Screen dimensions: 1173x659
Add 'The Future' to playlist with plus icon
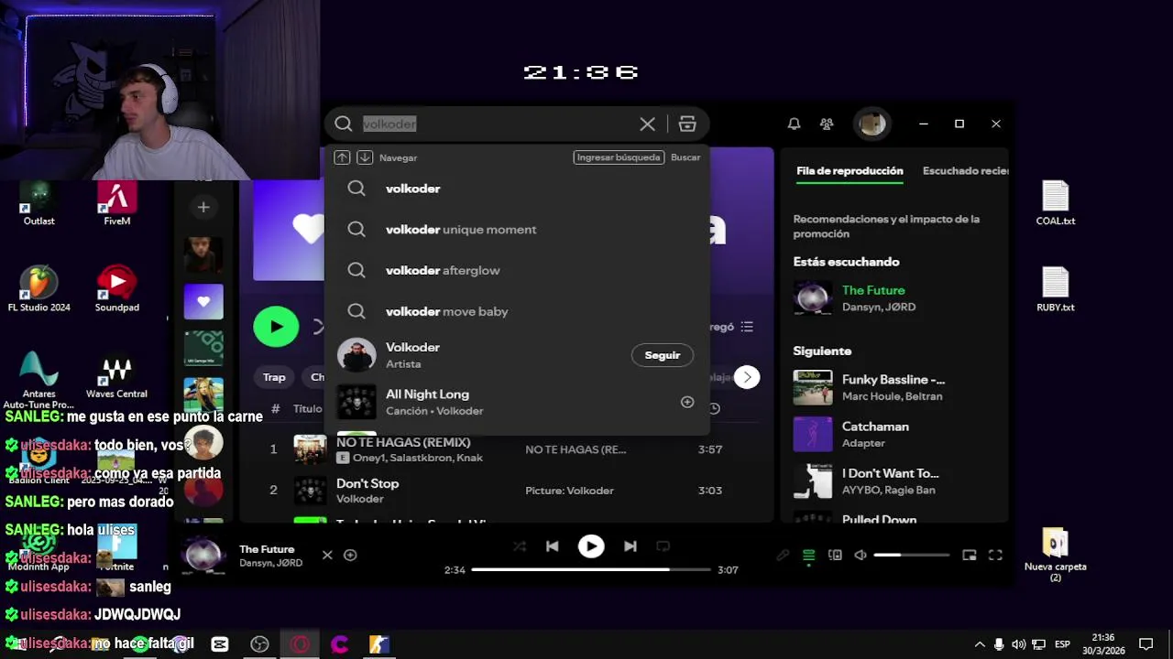pyautogui.click(x=350, y=555)
